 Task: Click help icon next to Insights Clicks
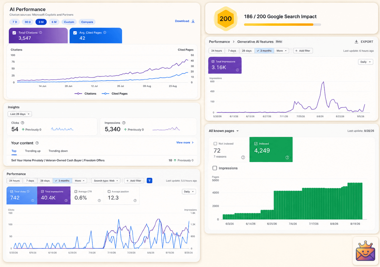pyautogui.click(x=23, y=123)
